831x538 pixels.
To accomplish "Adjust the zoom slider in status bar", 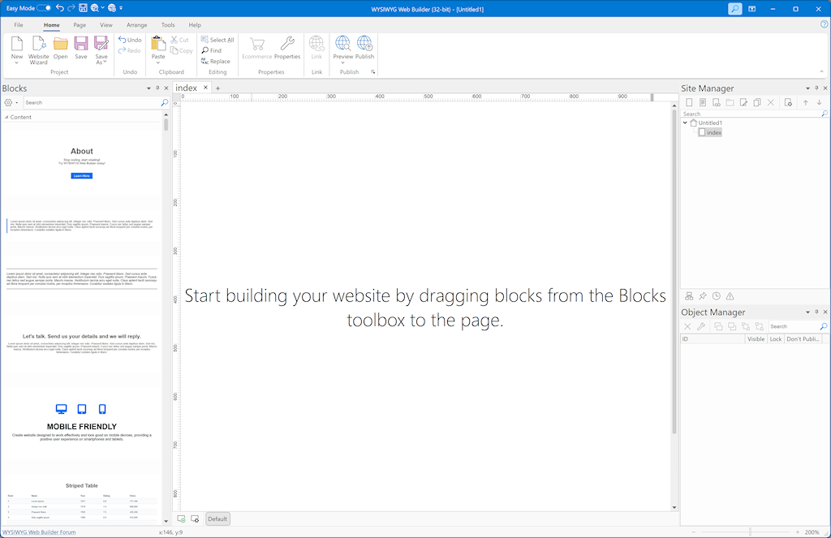I will [x=749, y=532].
